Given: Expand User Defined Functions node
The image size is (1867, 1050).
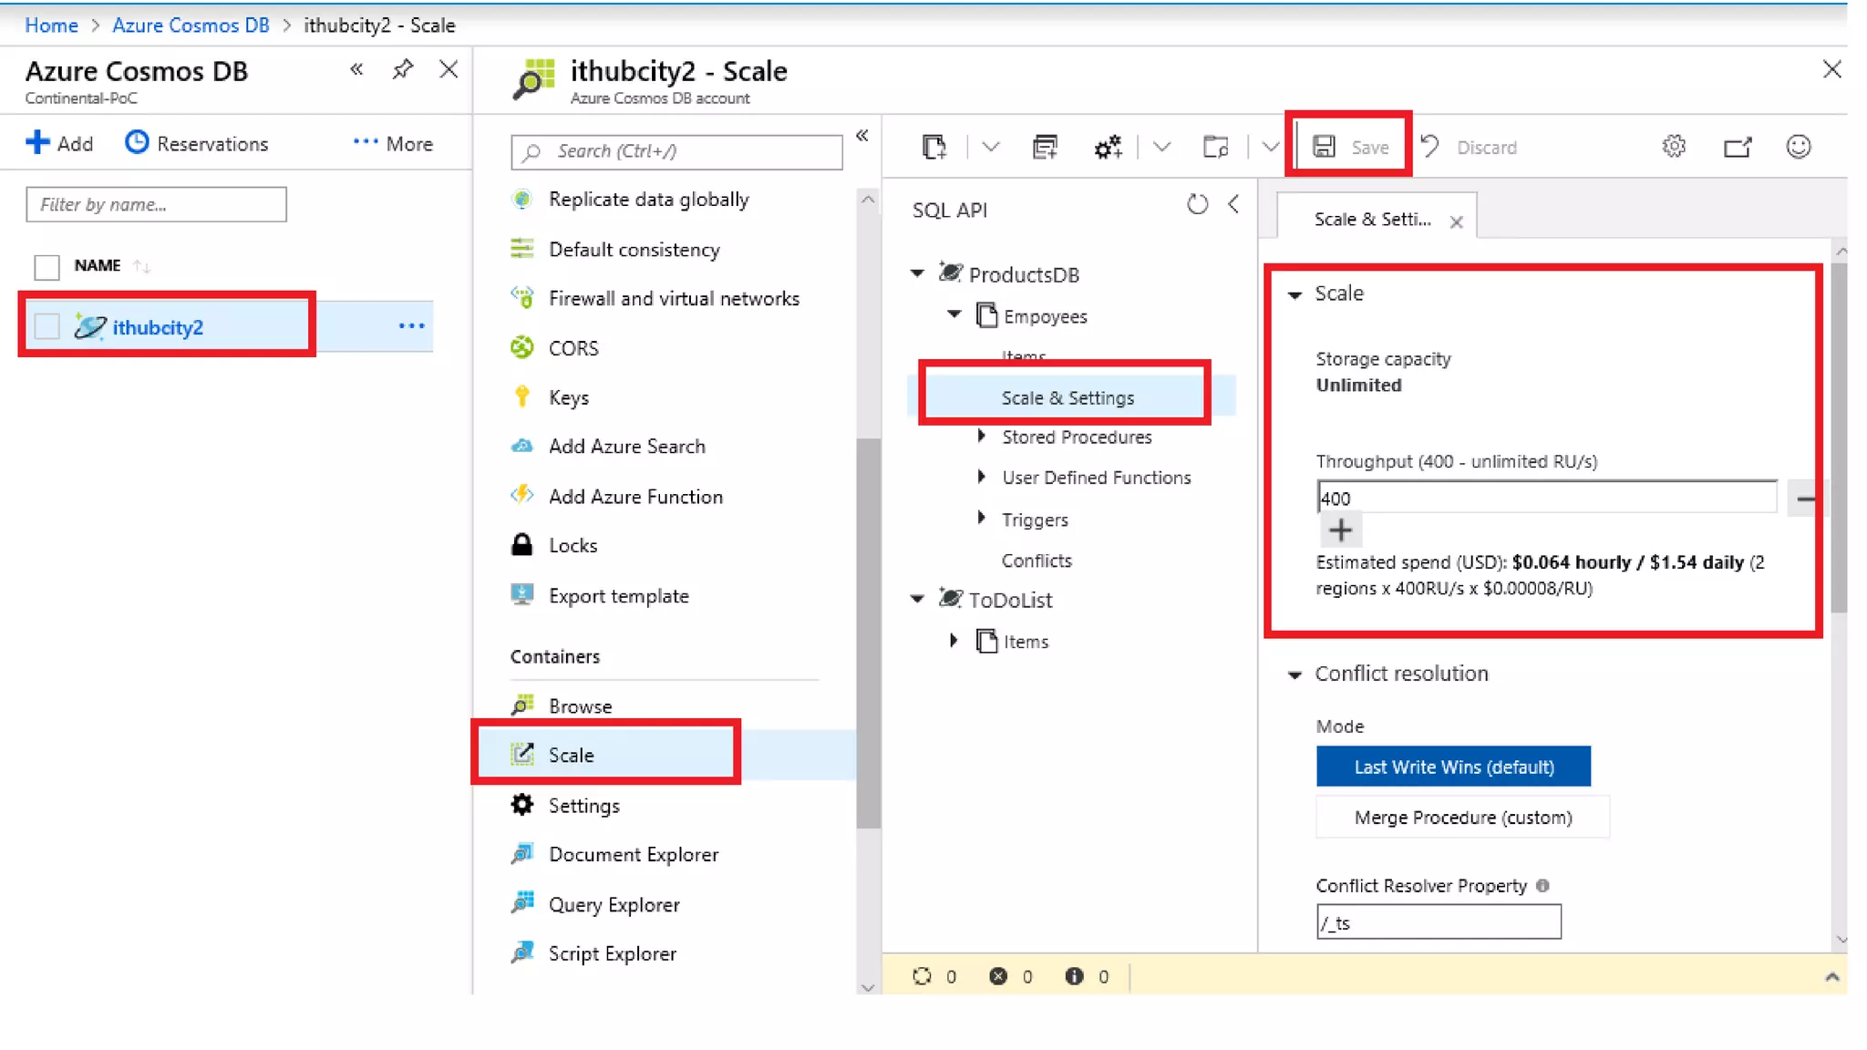Looking at the screenshot, I should click(x=981, y=476).
